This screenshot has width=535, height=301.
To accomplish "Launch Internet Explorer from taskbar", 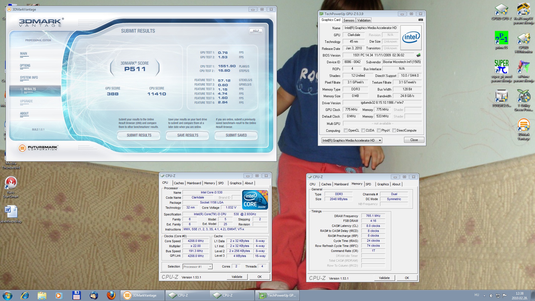I will pyautogui.click(x=25, y=295).
